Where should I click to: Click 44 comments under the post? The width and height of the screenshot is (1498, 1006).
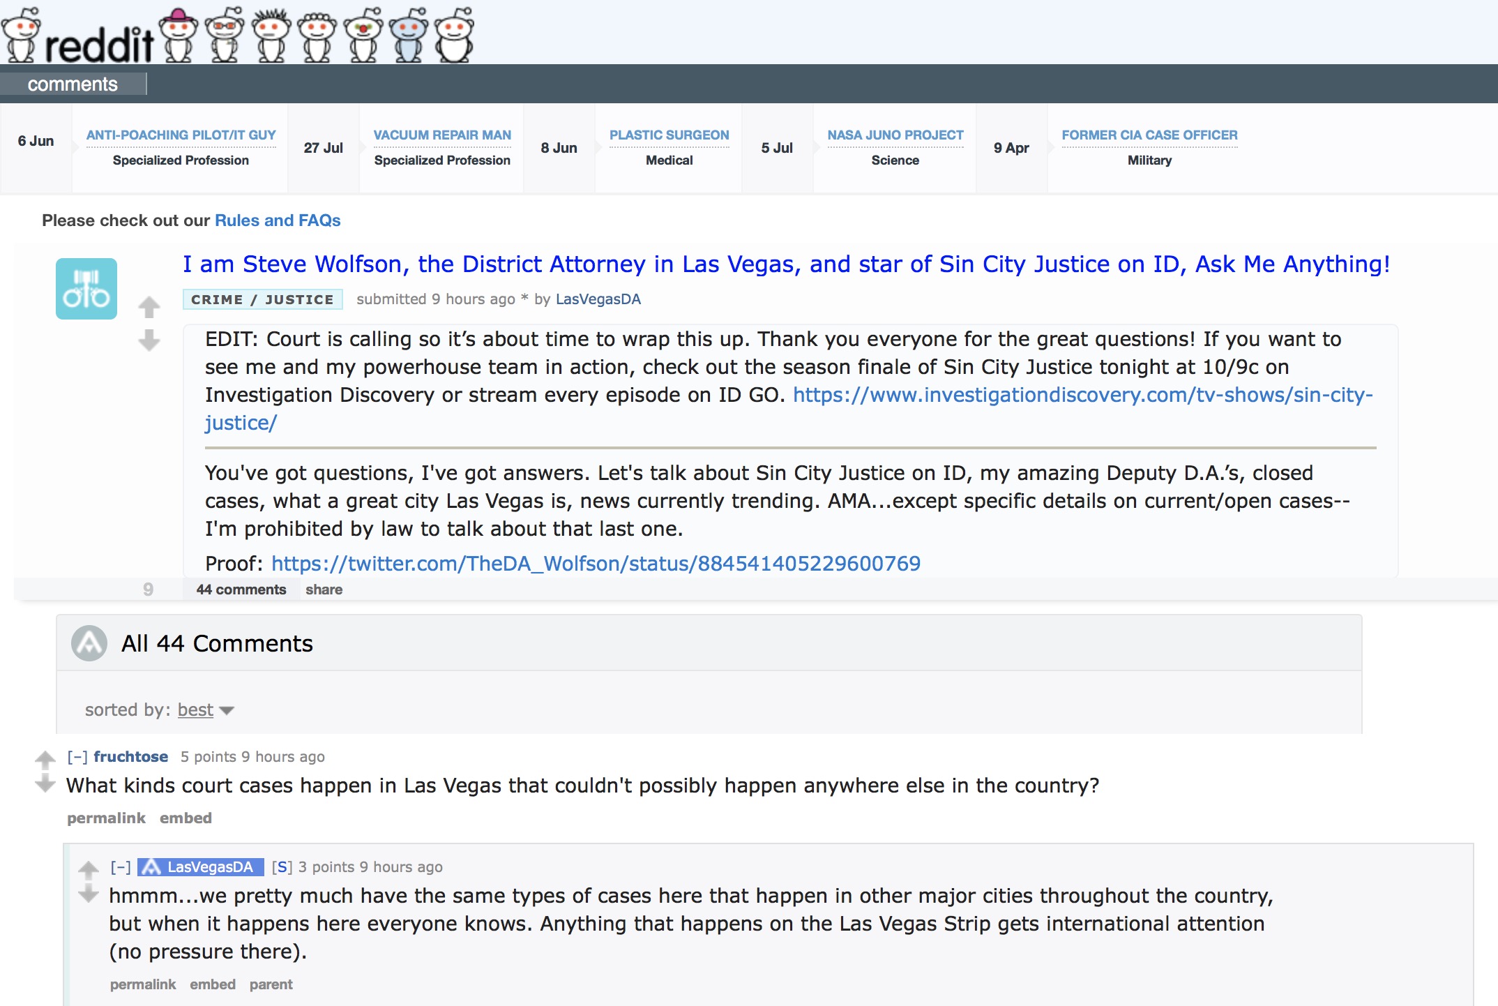coord(241,590)
